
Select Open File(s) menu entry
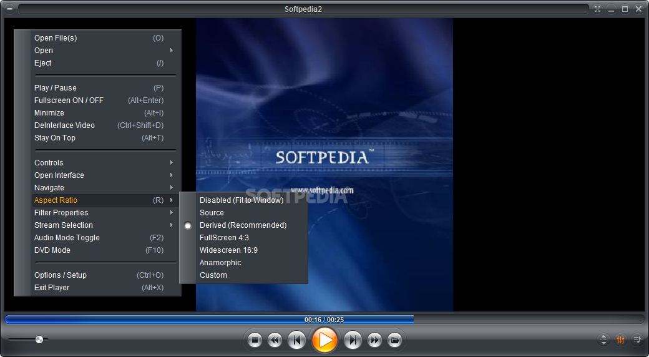click(x=105, y=38)
